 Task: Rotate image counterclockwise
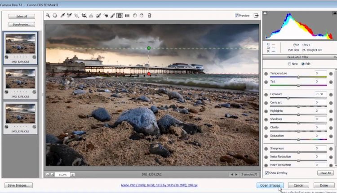coord(135,15)
